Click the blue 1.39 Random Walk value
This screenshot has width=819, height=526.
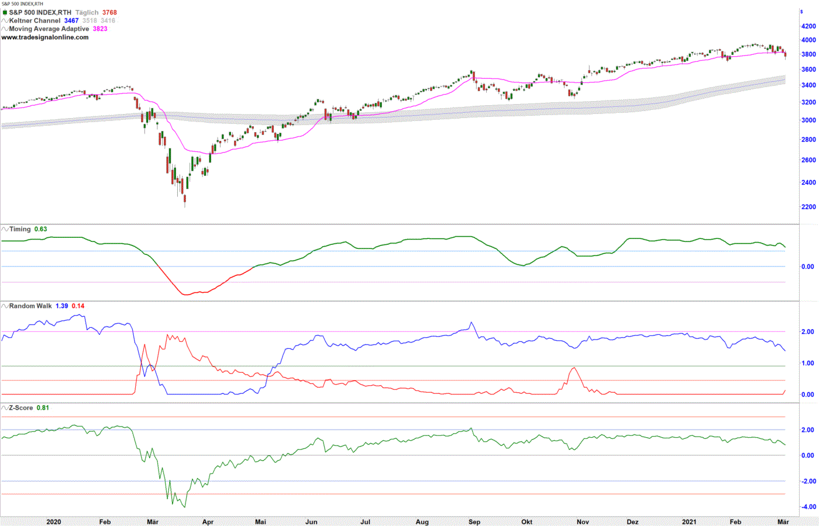61,306
